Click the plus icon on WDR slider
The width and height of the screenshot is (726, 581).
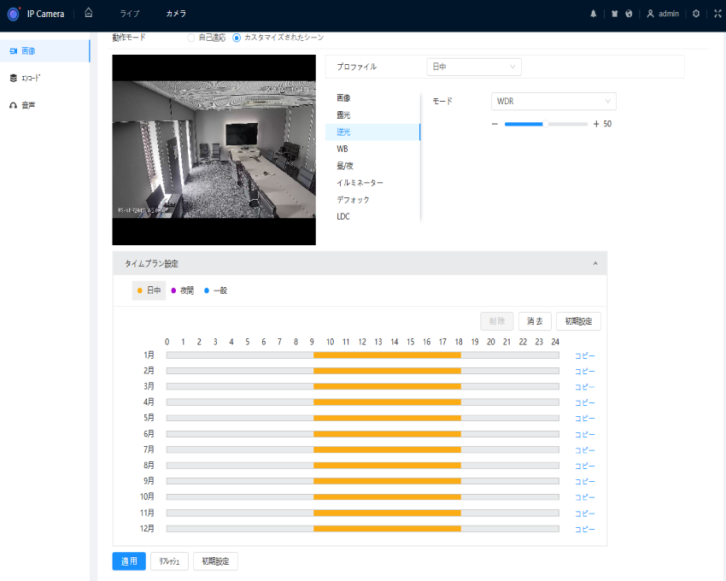tap(596, 124)
